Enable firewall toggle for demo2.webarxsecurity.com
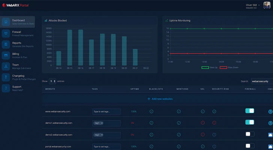 coord(250,134)
